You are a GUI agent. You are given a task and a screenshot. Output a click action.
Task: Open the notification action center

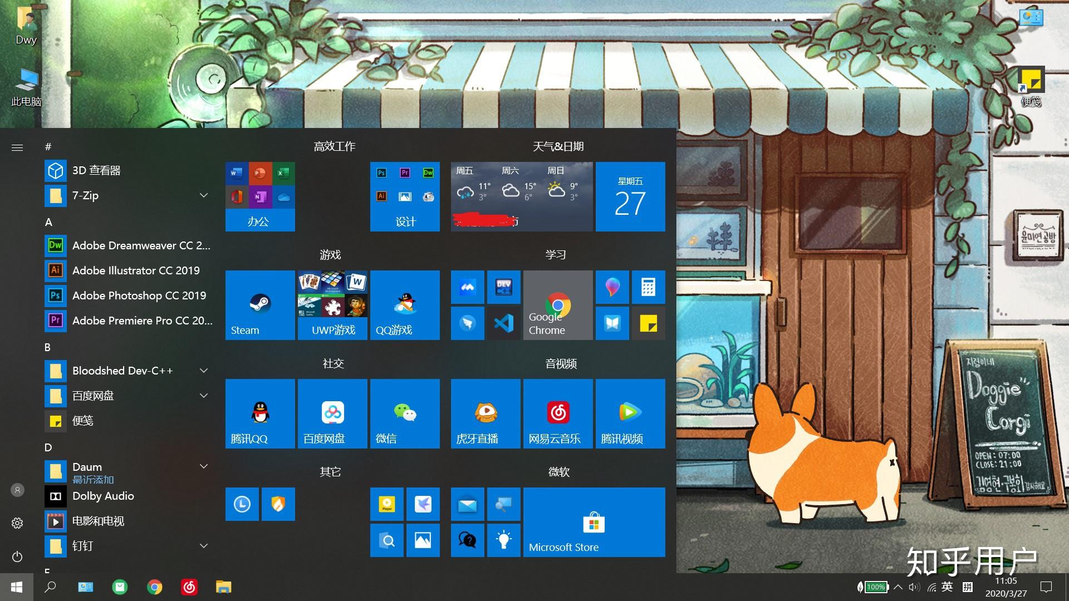1046,587
